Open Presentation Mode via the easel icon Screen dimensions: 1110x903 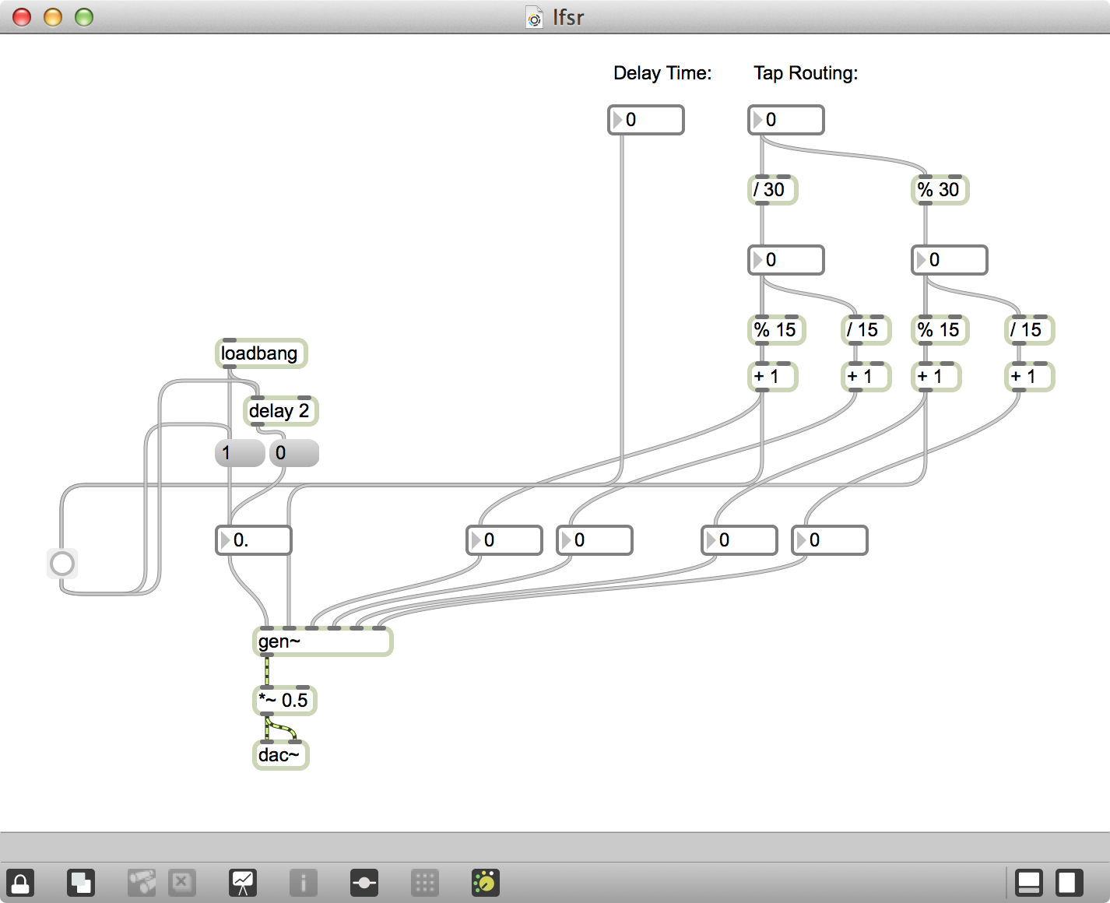(243, 883)
